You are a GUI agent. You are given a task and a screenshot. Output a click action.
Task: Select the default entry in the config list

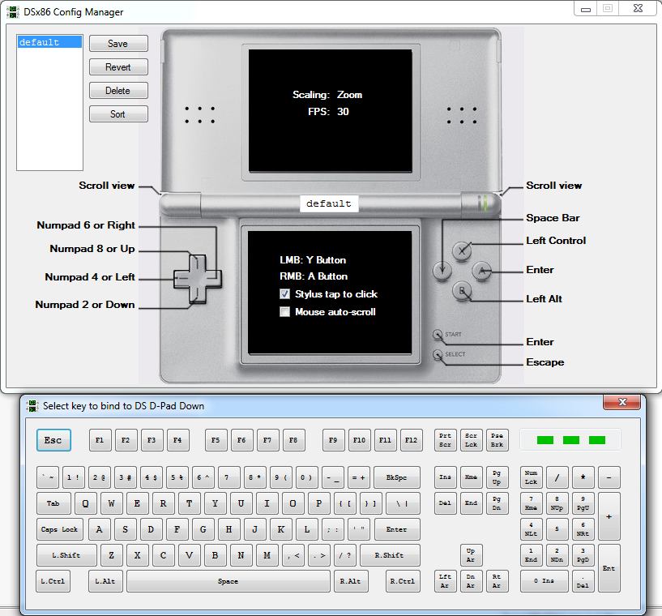click(49, 42)
